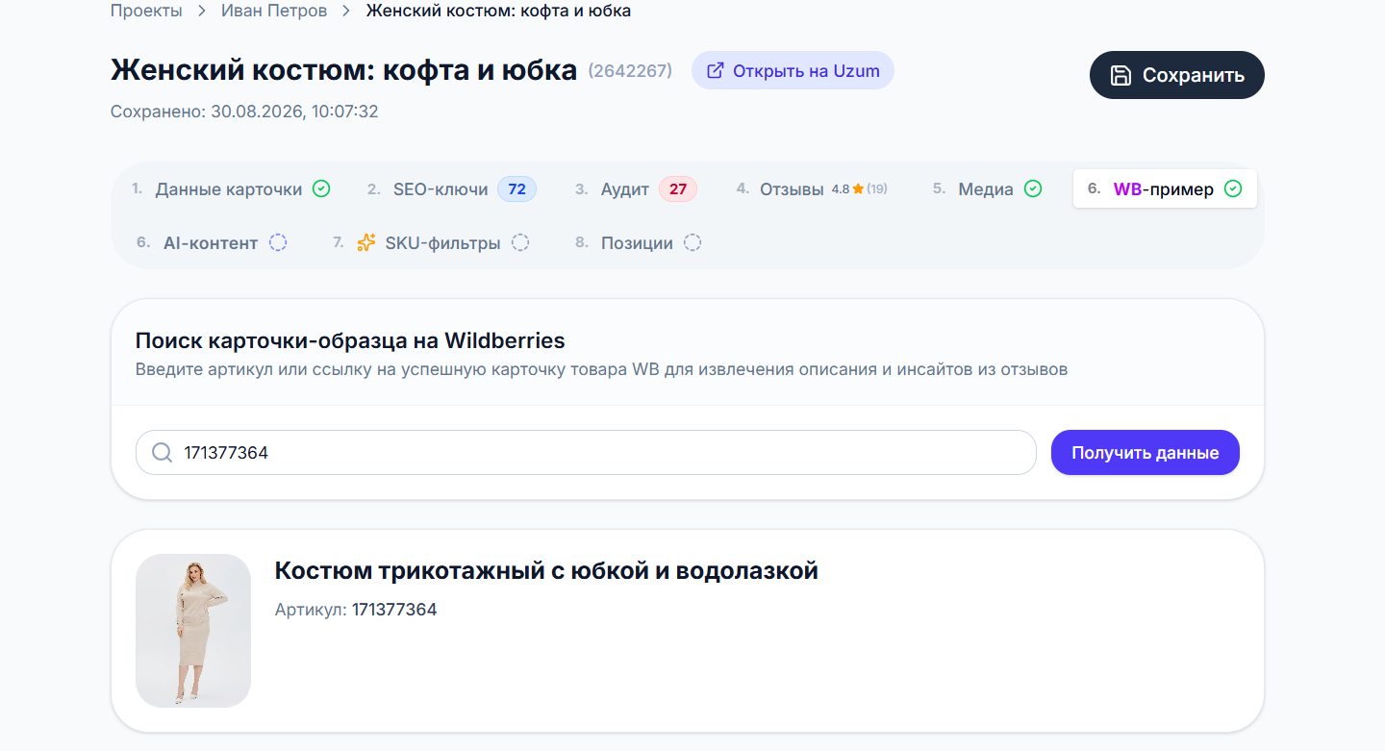Switch to the SEO-ключи tab
1385x751 pixels.
point(451,189)
